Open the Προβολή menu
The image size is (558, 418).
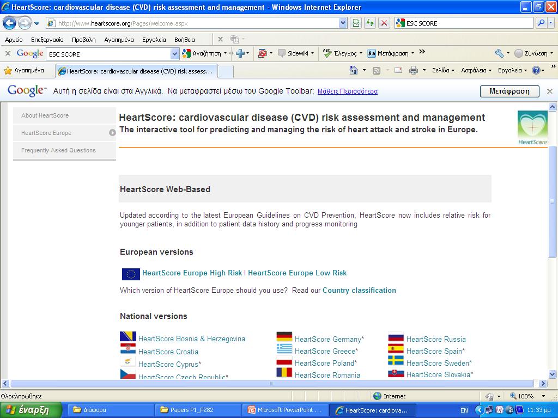click(x=83, y=40)
